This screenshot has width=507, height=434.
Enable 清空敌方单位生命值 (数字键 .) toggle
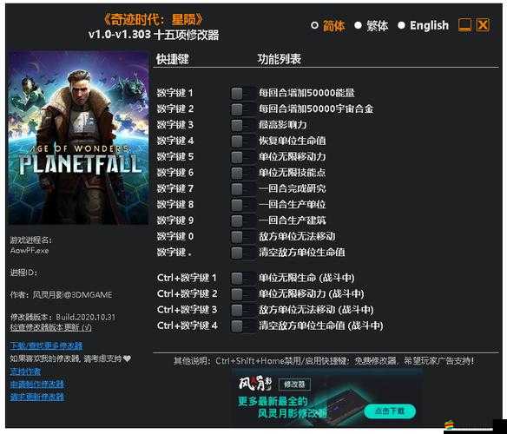click(243, 253)
